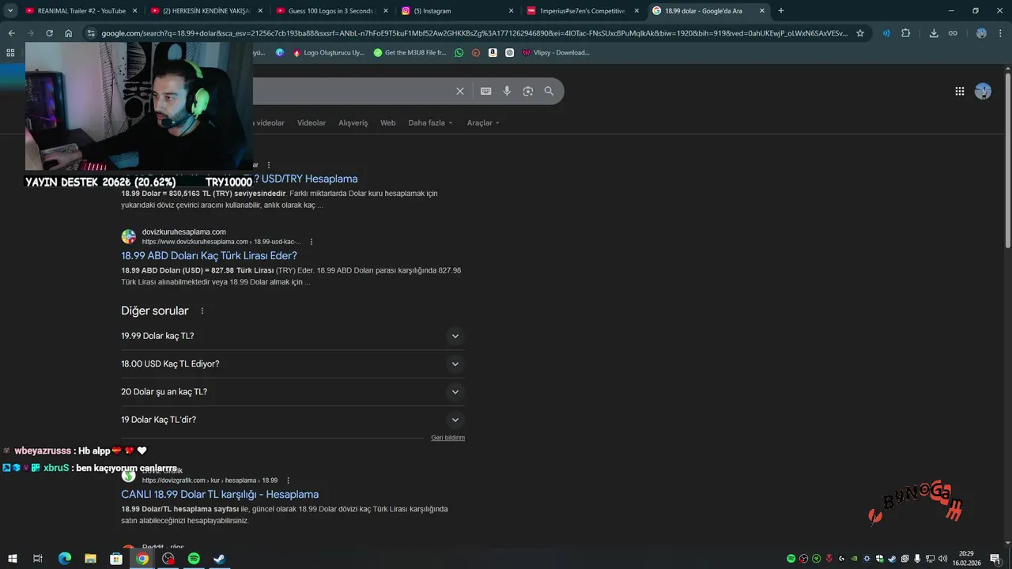Open Windows Security tray icon

880,559
